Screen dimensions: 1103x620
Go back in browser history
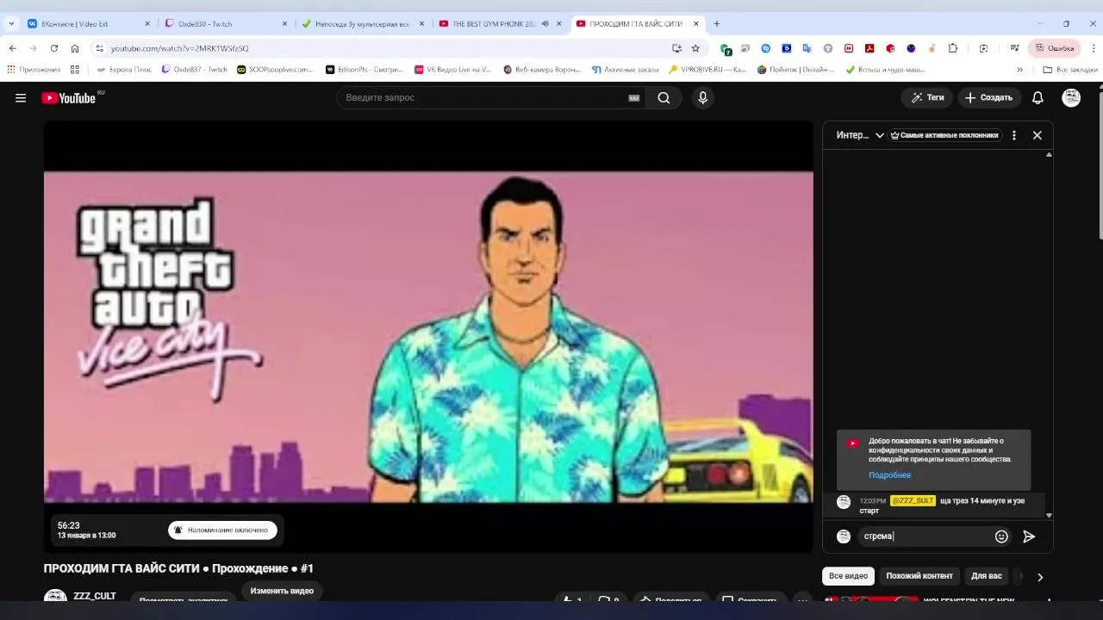pyautogui.click(x=13, y=48)
